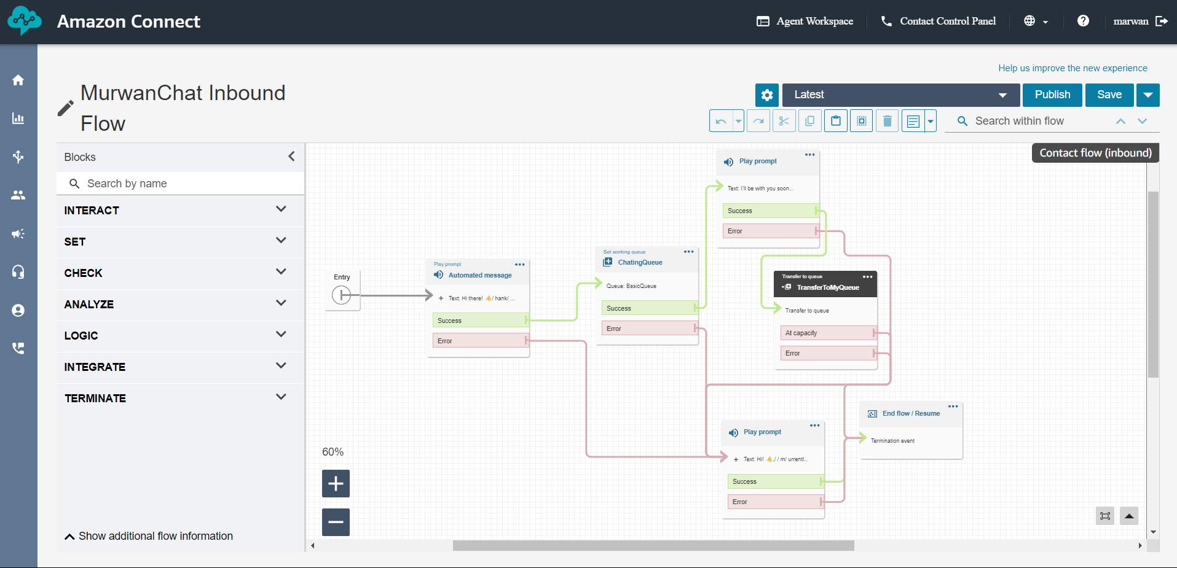Open the Home sidebar icon
This screenshot has height=568, width=1177.
pyautogui.click(x=18, y=80)
